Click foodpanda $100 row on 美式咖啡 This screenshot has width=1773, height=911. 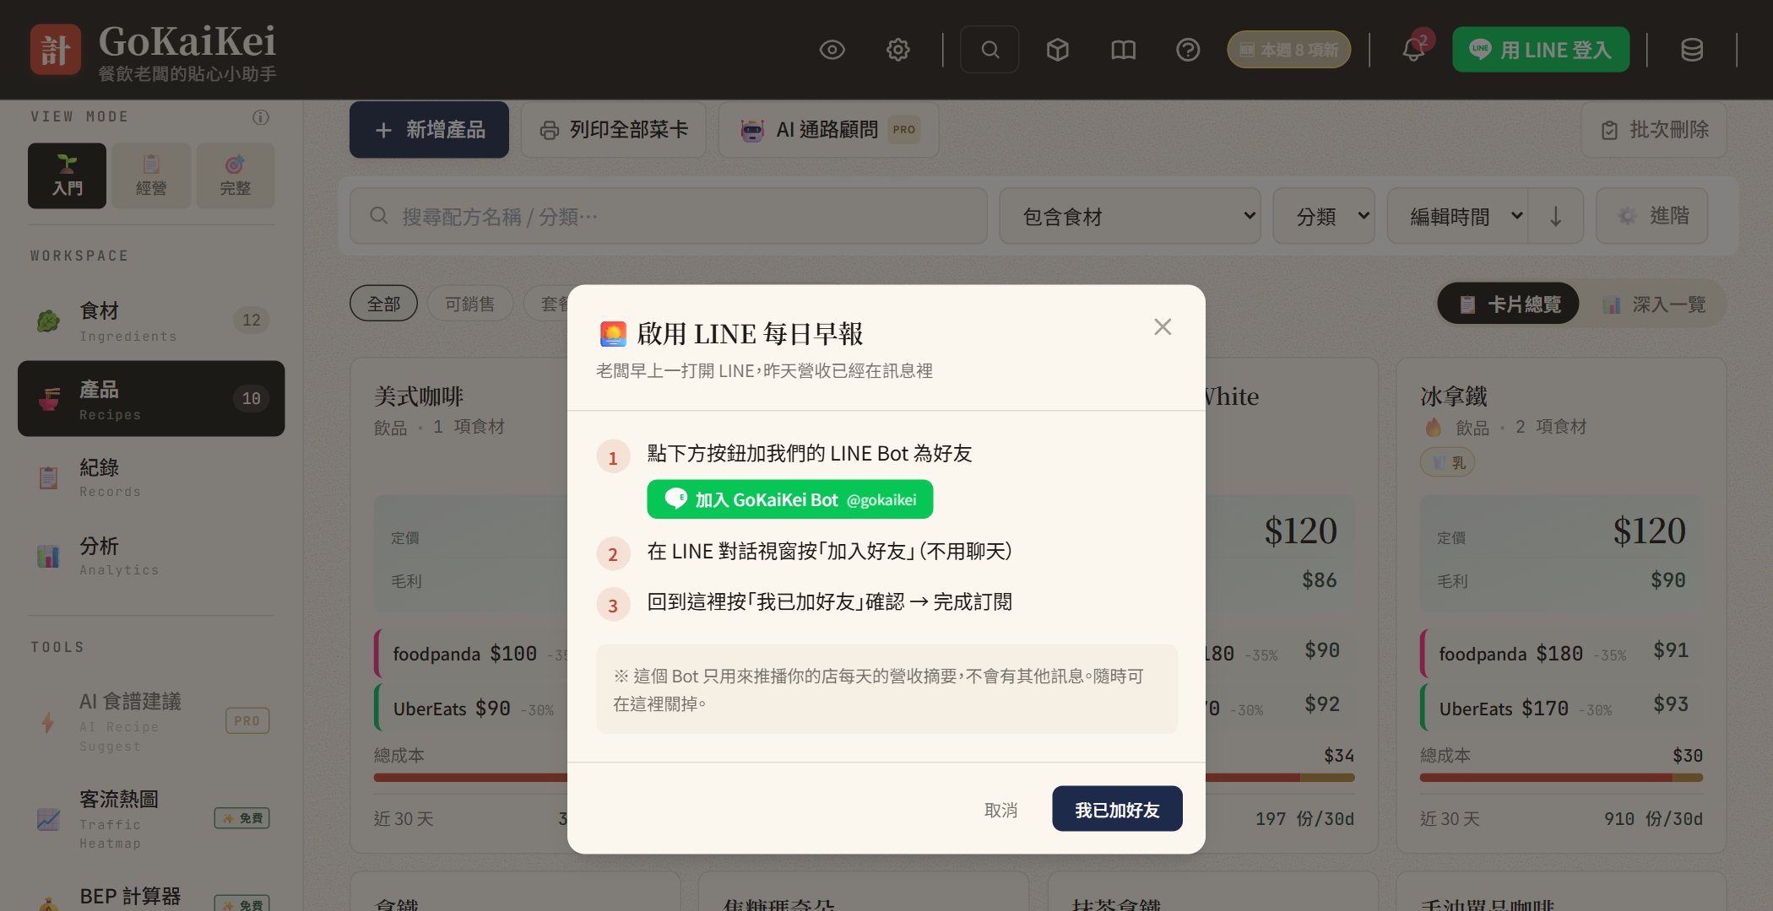[x=472, y=653]
